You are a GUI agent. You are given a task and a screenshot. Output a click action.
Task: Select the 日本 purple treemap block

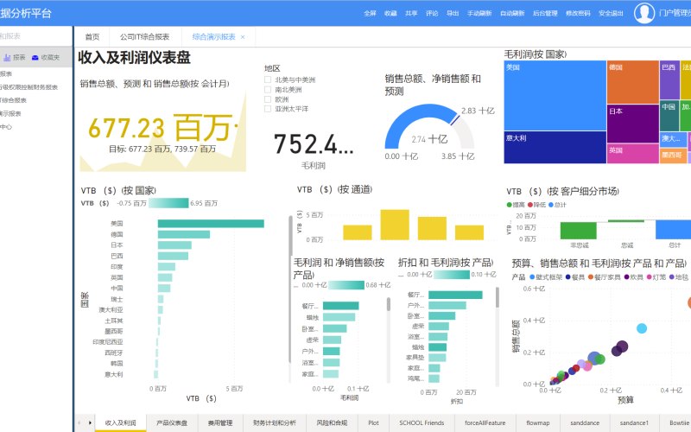coord(632,124)
